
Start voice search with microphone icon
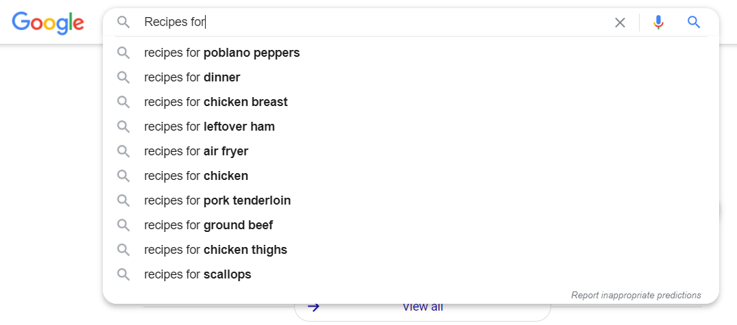[659, 22]
